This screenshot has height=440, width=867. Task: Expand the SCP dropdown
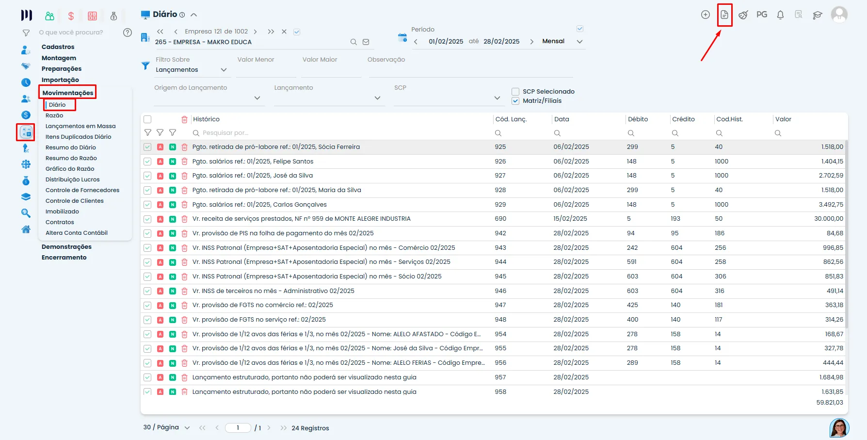point(449,98)
